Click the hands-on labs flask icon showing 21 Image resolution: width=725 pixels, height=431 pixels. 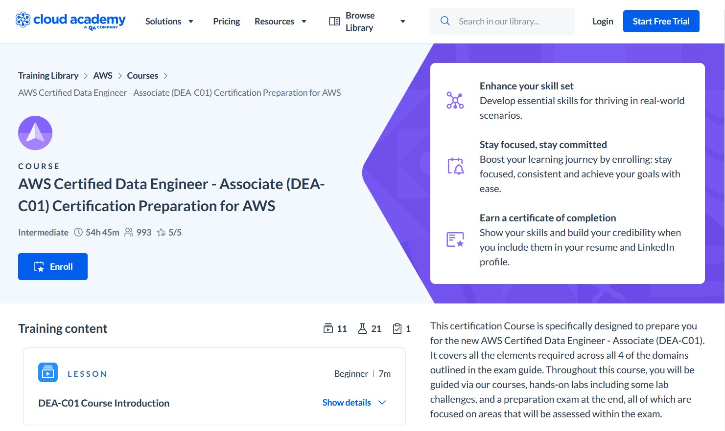coord(362,328)
